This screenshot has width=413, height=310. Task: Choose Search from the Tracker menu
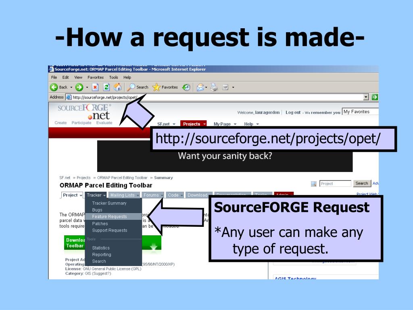99,262
